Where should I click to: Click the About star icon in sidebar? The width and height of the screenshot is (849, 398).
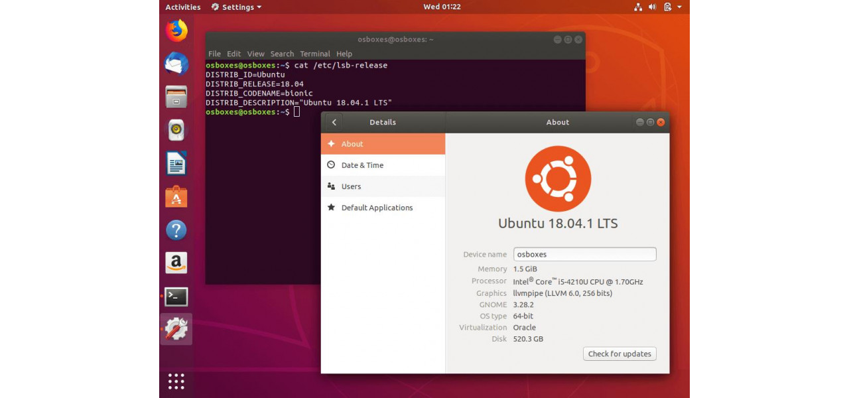331,144
